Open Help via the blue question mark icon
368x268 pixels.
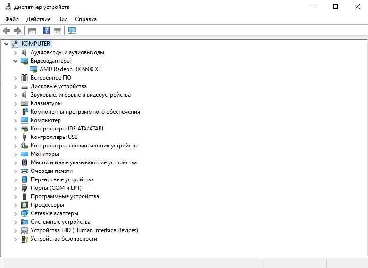(x=46, y=31)
